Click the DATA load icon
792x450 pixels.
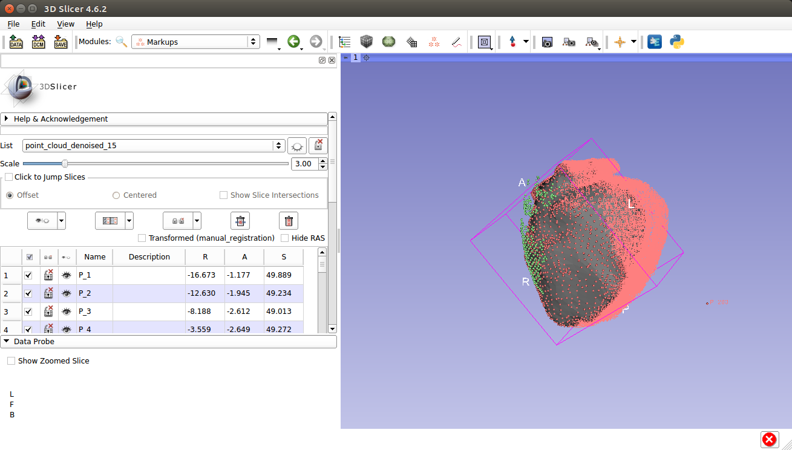(x=16, y=42)
